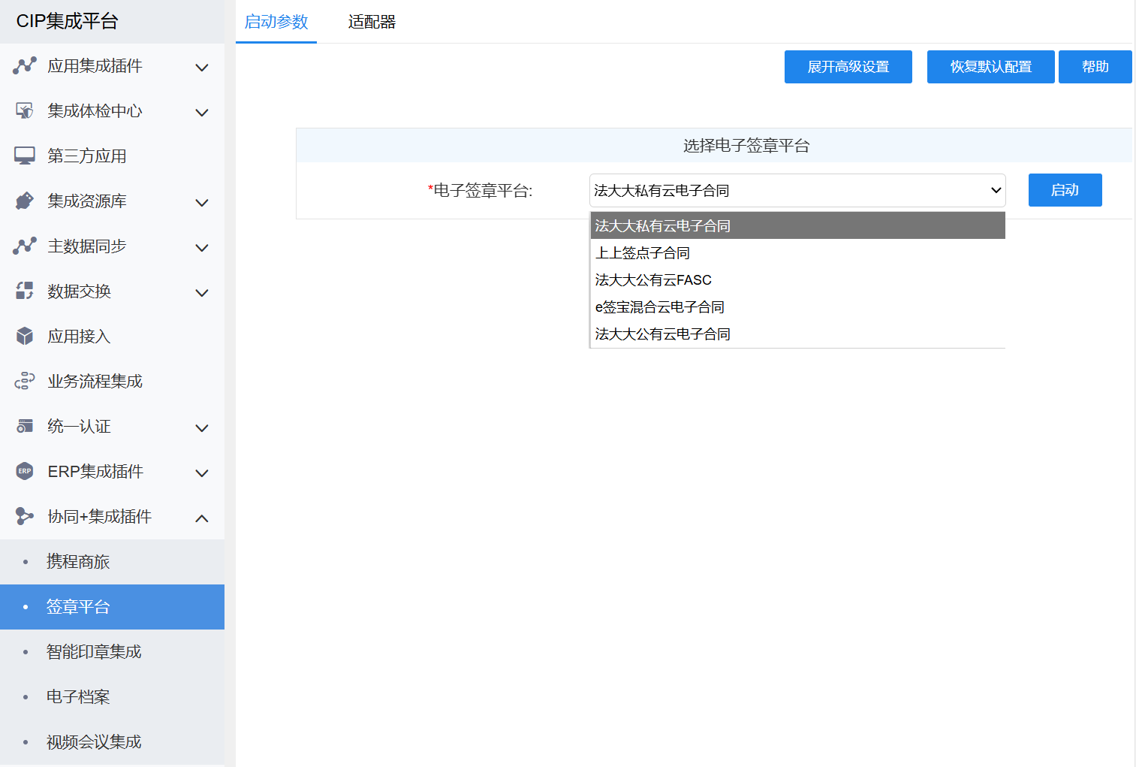Click the 启动 button beside the dropdown
This screenshot has height=767, width=1136.
(x=1065, y=190)
